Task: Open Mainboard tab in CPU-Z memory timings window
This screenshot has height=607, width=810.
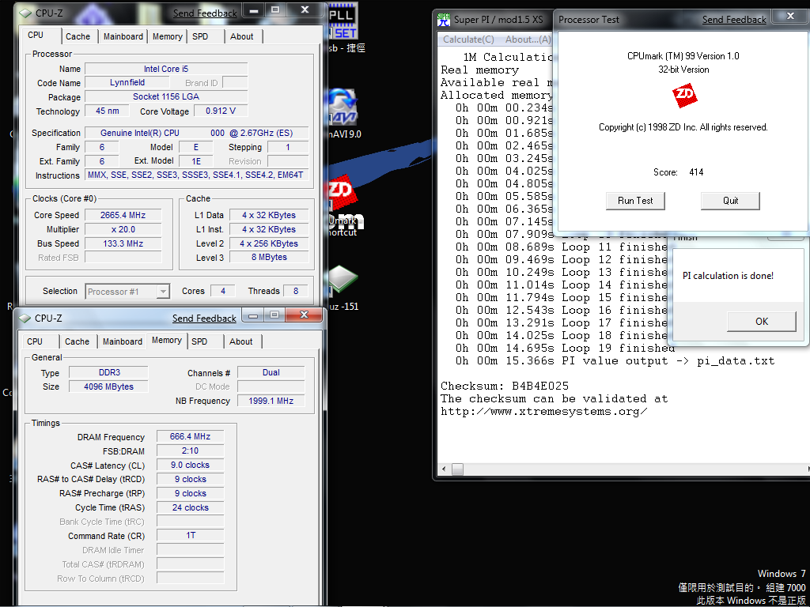Action: point(123,341)
